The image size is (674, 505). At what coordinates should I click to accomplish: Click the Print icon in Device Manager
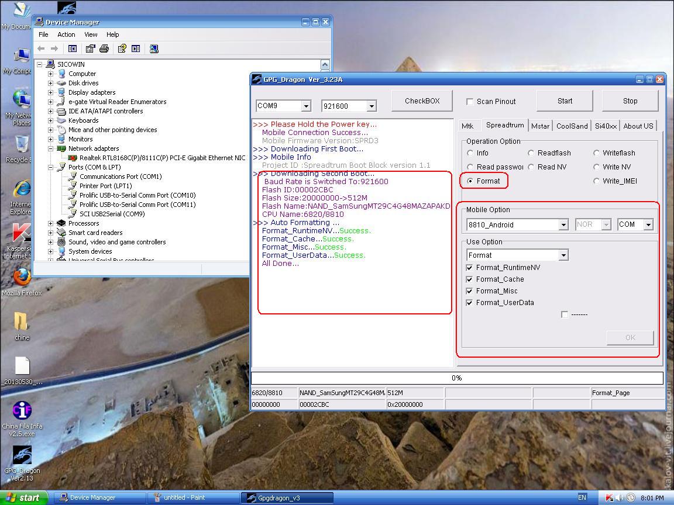[x=104, y=49]
